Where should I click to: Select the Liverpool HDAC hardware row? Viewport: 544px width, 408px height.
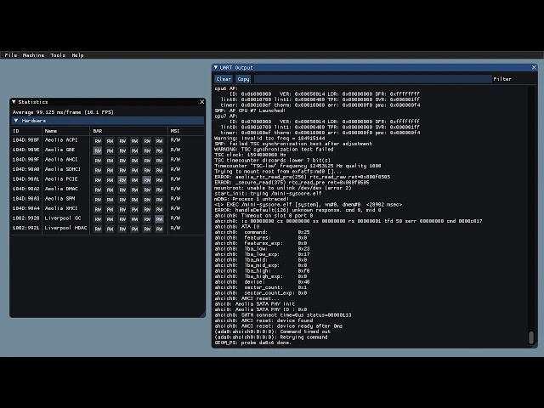(x=108, y=229)
